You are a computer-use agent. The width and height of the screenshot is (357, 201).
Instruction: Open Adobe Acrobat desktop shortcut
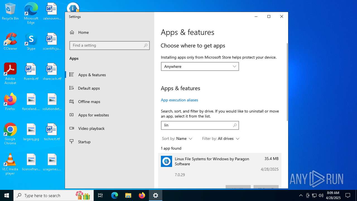coord(10,74)
